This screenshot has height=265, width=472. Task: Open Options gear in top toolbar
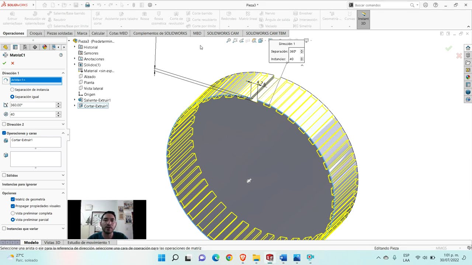(x=150, y=5)
